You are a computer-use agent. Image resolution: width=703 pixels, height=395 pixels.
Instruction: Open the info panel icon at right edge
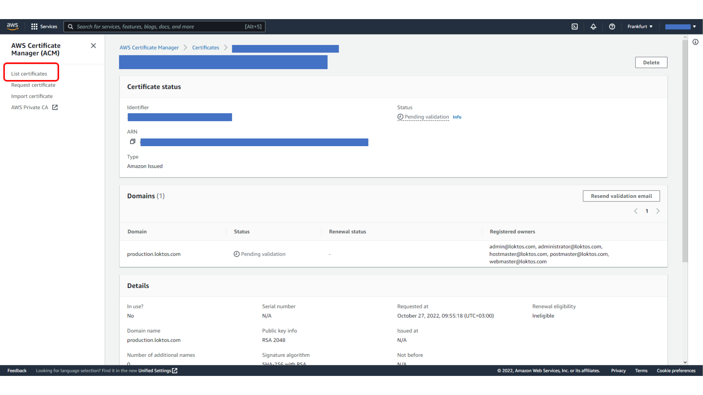coord(695,42)
